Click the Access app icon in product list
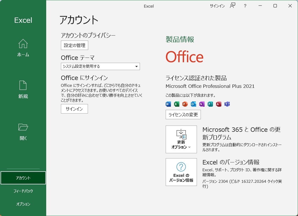Image resolution: width=298 pixels, height=216 pixels. (x=218, y=104)
